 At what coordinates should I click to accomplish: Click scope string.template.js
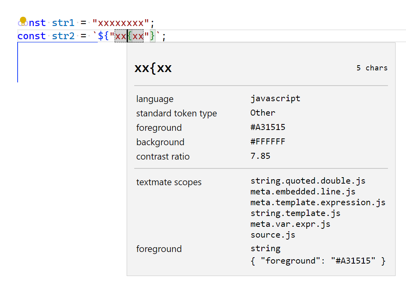295,214
